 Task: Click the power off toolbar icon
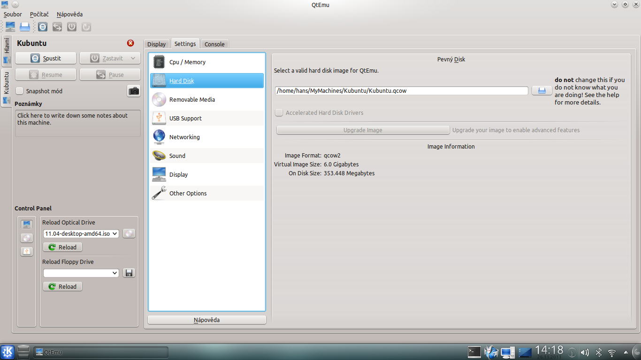pyautogui.click(x=72, y=27)
